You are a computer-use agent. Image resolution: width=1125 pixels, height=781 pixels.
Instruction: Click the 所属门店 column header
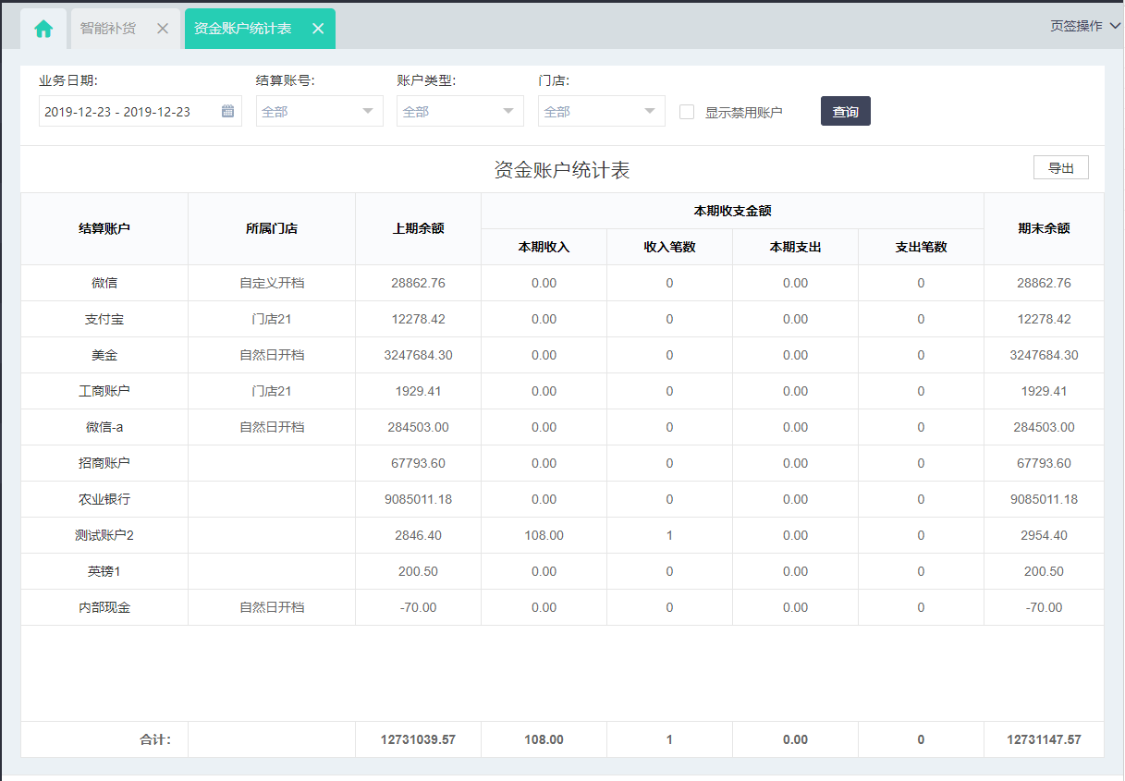(x=272, y=228)
